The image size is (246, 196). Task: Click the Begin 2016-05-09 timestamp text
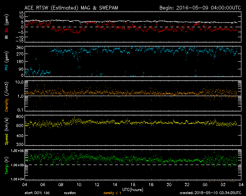(200, 8)
